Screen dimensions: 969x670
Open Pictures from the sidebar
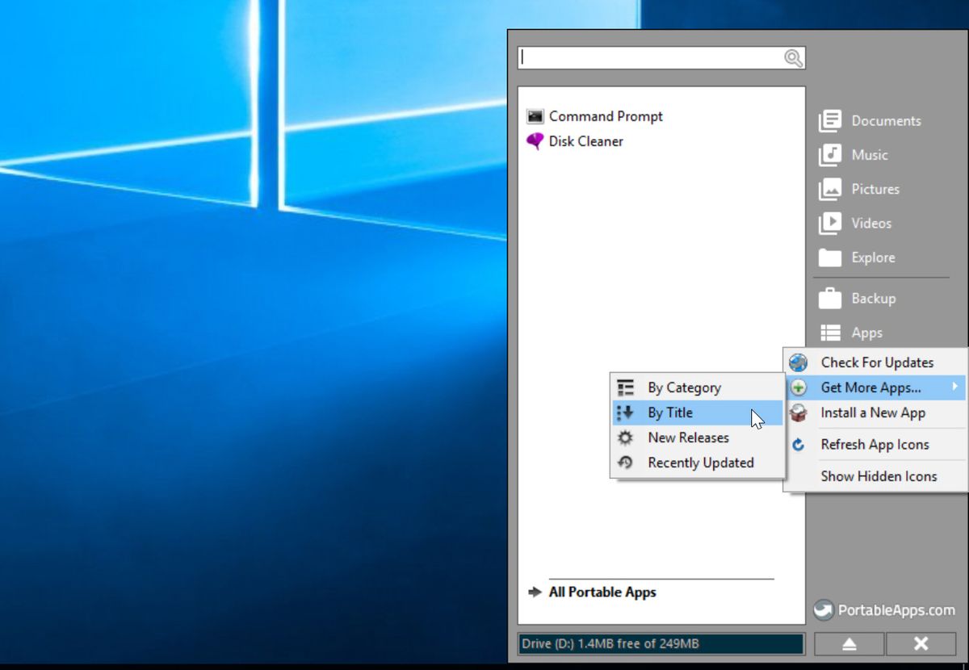click(830, 189)
